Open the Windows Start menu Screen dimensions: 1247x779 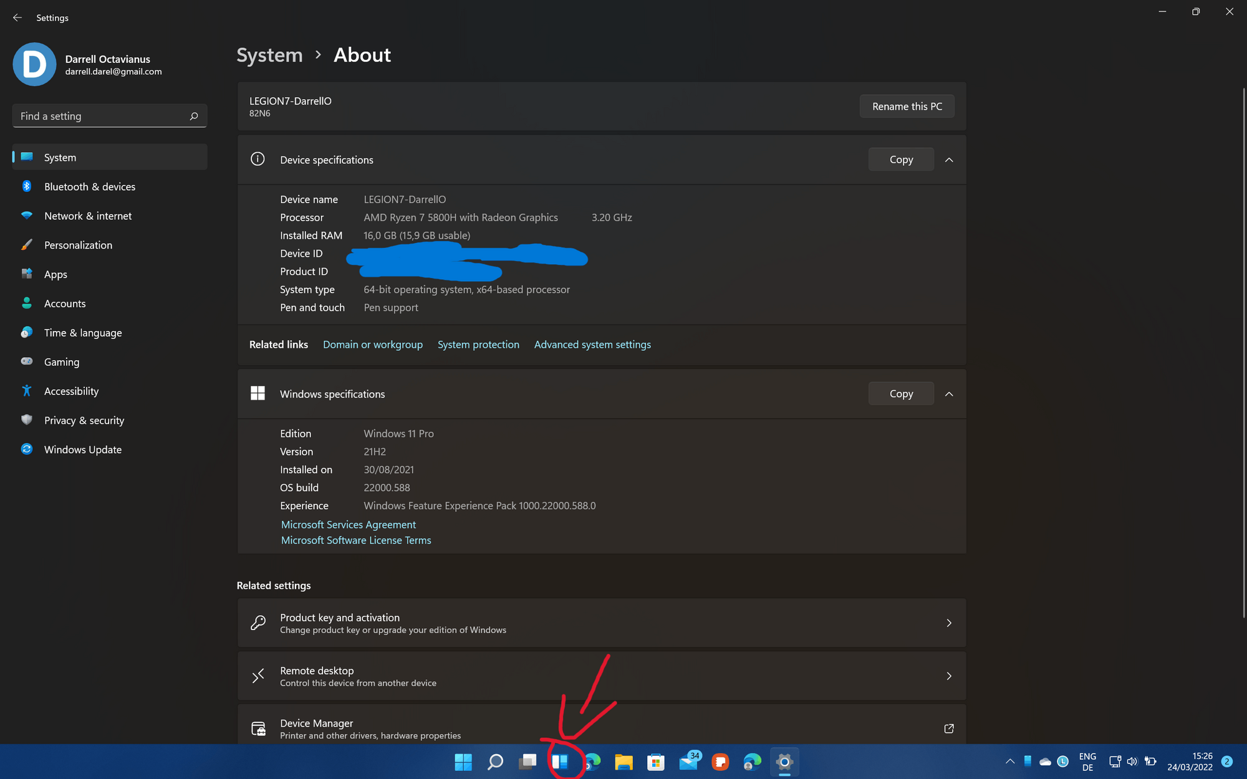(463, 762)
